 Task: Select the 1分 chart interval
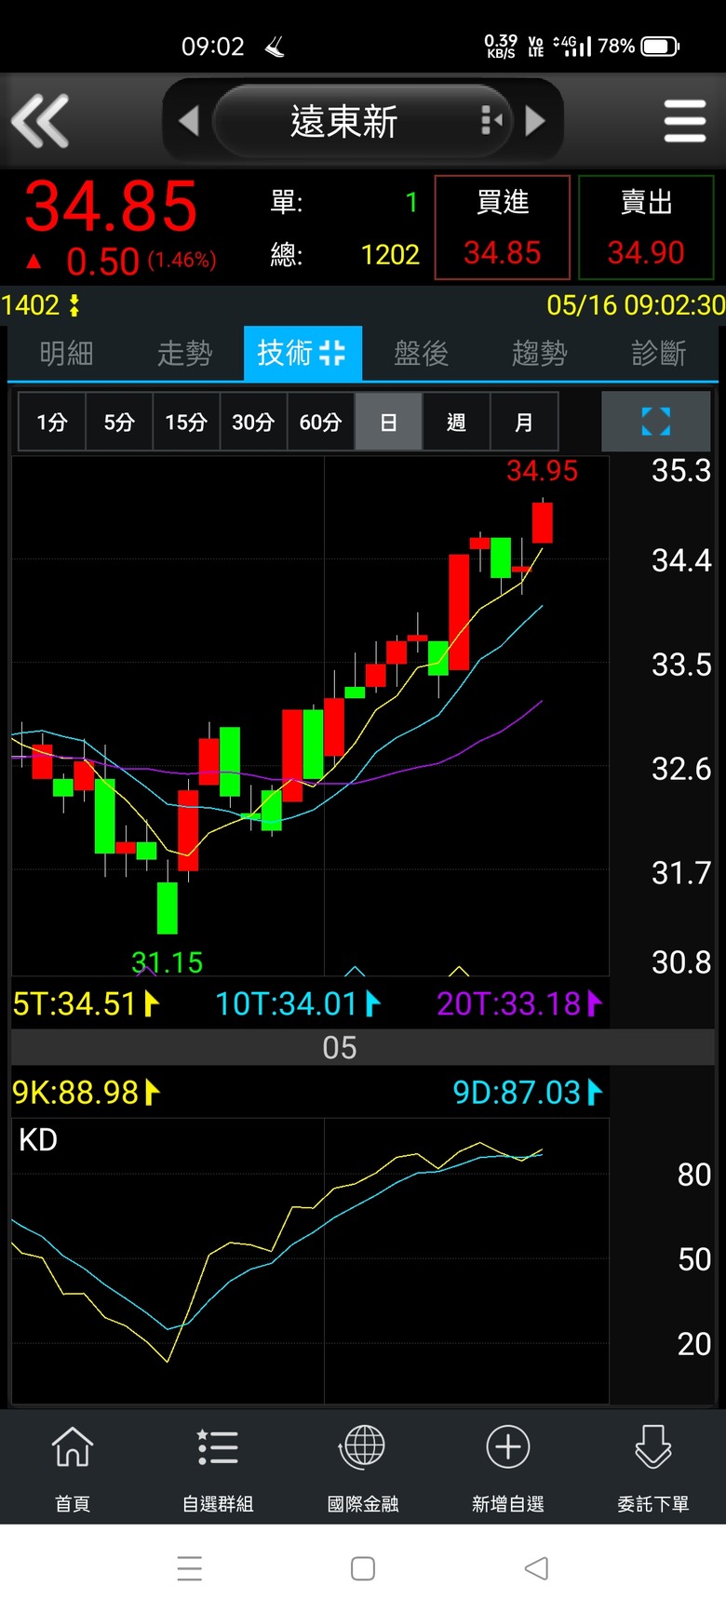click(x=52, y=423)
